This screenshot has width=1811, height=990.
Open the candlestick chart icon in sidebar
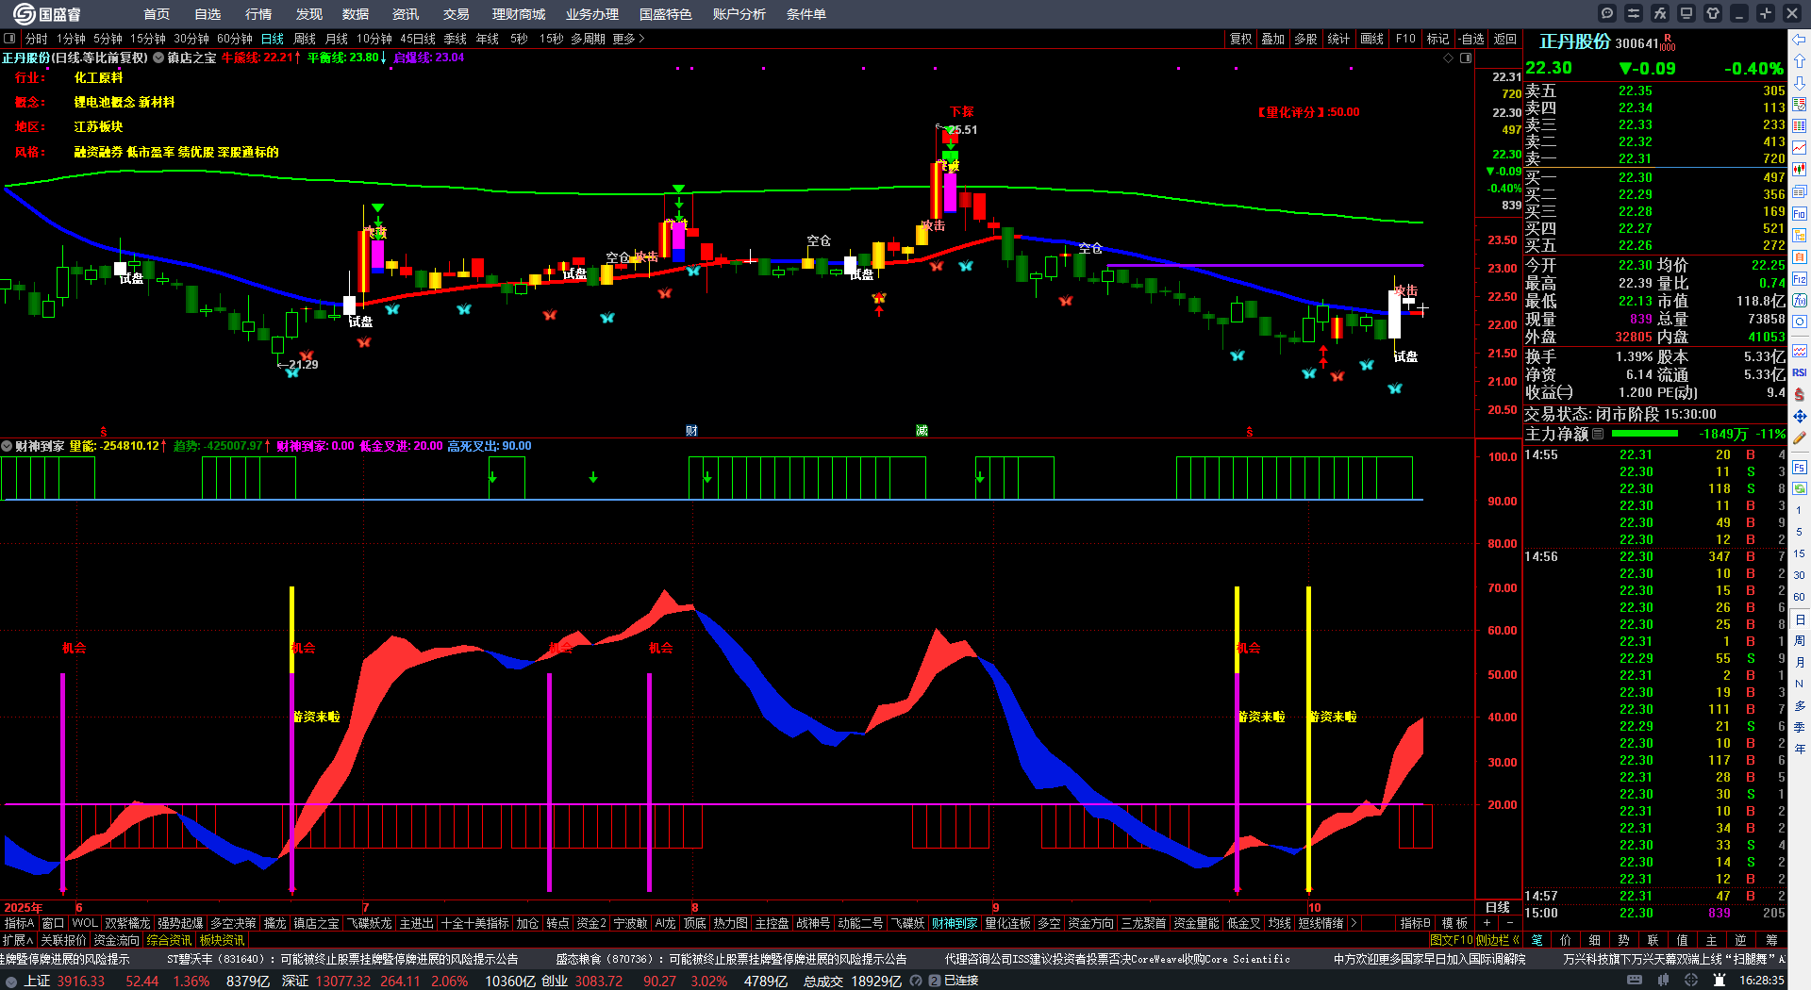[1800, 170]
